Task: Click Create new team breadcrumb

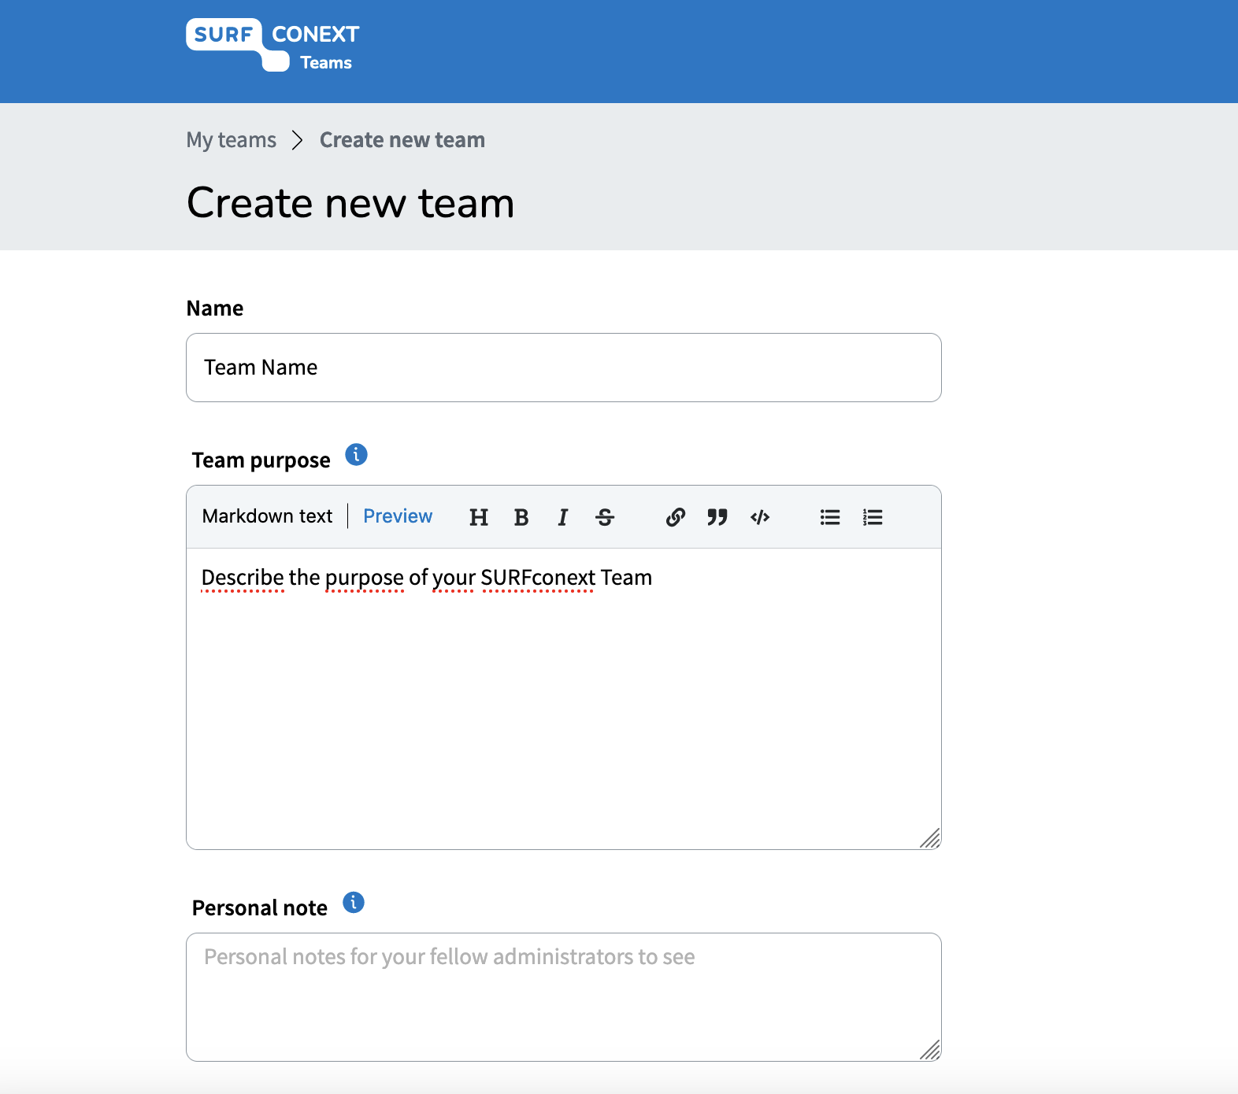Action: (402, 140)
